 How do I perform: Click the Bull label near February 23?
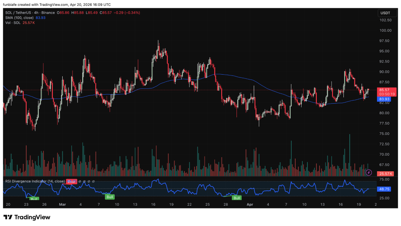pos(34,199)
